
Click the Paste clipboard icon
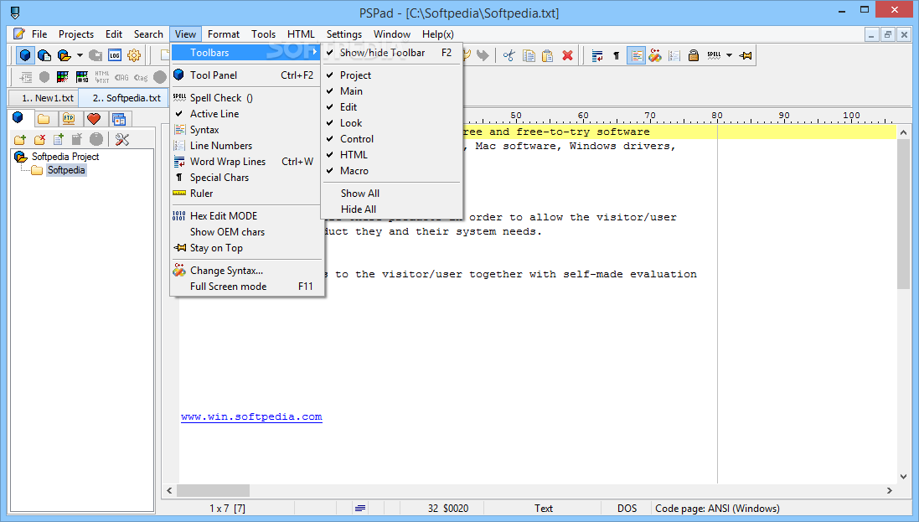547,55
